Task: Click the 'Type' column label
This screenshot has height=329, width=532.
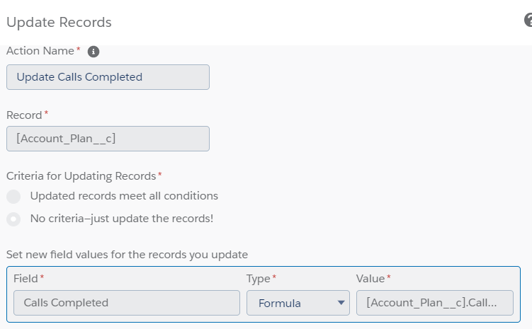Action: click(259, 279)
